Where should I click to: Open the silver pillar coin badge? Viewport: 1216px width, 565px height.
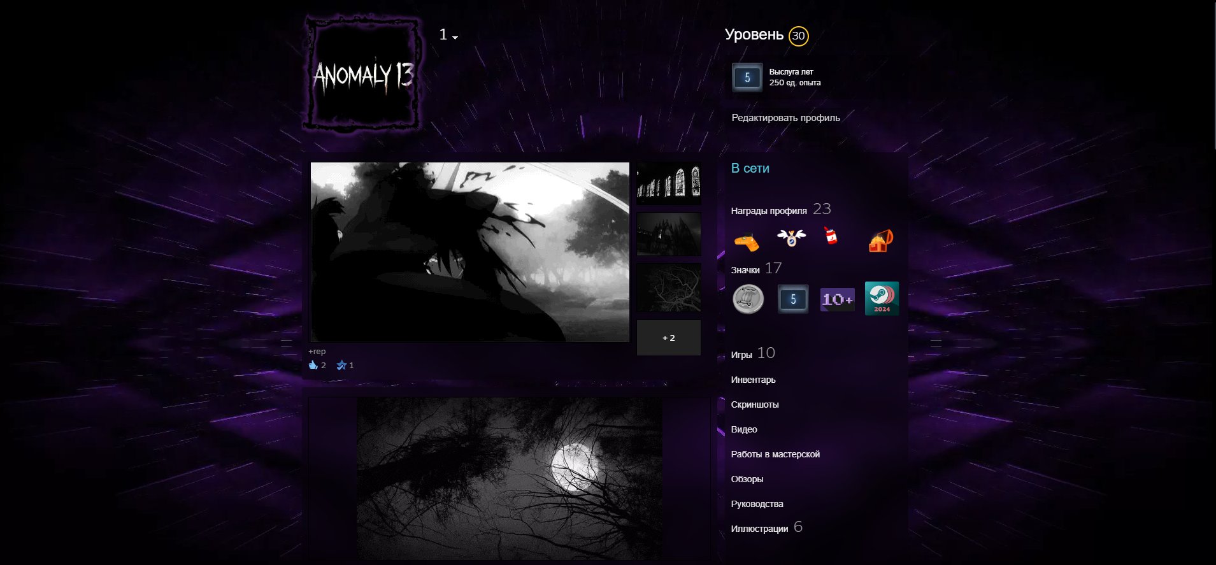click(748, 299)
